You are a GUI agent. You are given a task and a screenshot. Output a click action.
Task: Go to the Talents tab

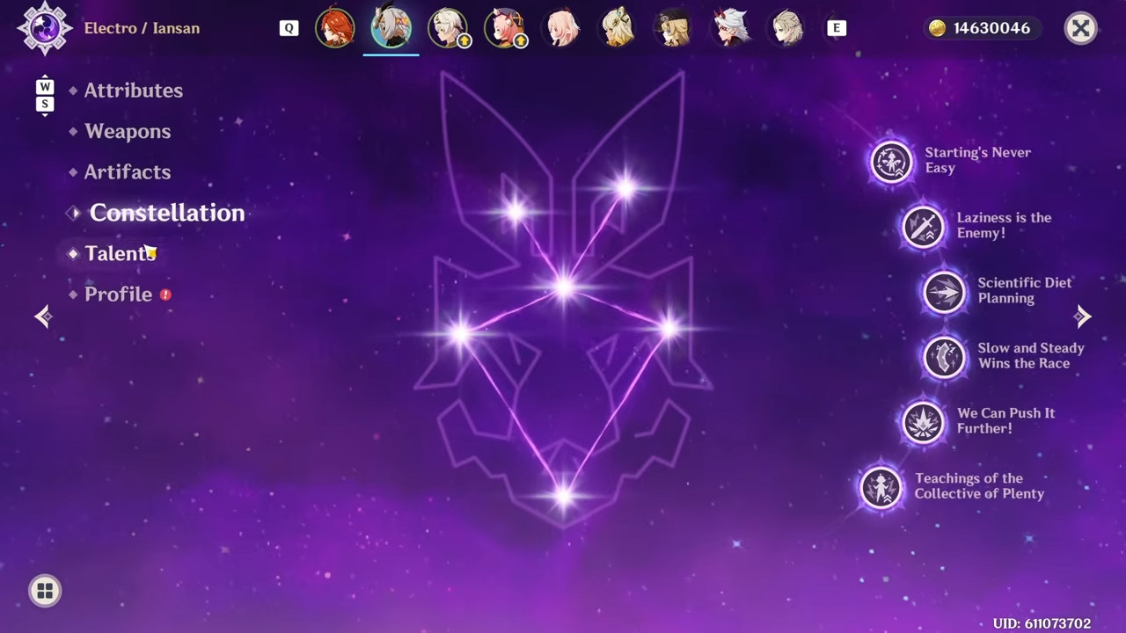pos(120,253)
